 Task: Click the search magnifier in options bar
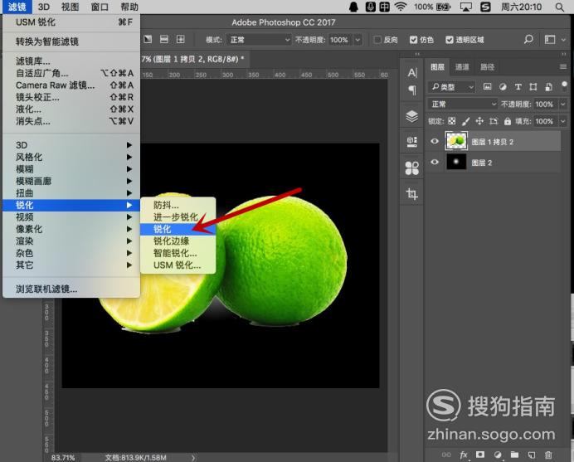[528, 39]
